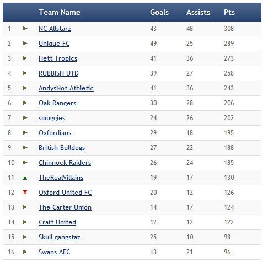Open the NC Allstarz team link
Screen dimensions: 263x262
click(55, 29)
